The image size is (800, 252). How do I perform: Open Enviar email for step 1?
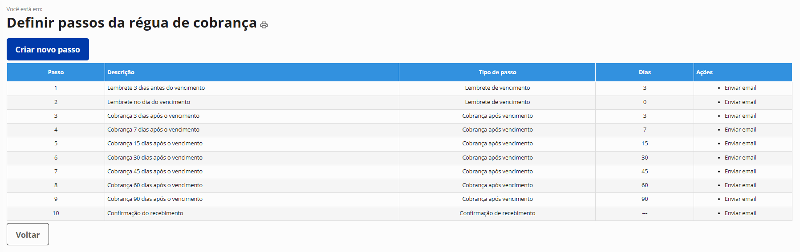click(740, 88)
